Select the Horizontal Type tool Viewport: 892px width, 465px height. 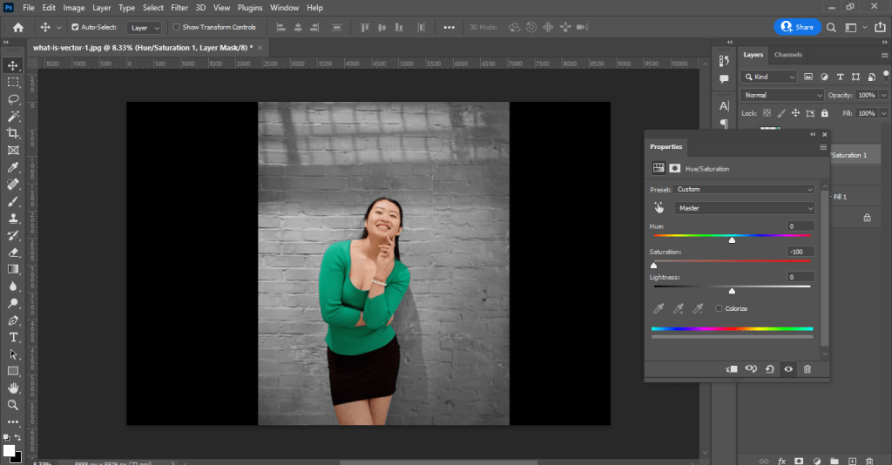(13, 337)
